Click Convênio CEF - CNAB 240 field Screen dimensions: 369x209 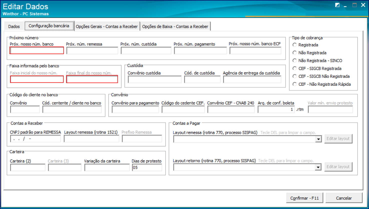(x=231, y=109)
